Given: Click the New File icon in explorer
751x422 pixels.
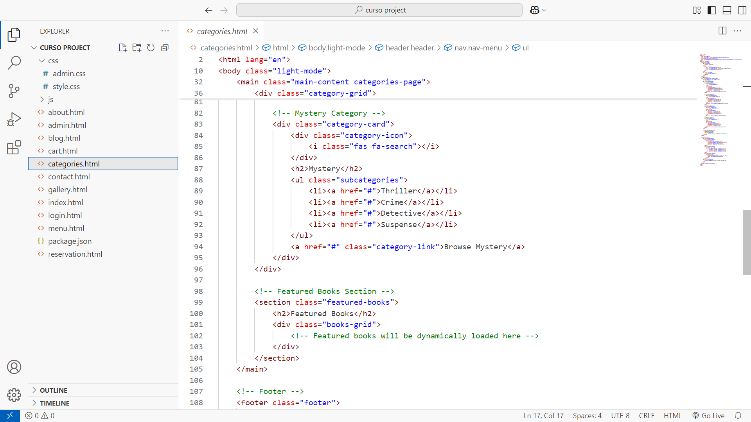Looking at the screenshot, I should click(x=123, y=48).
